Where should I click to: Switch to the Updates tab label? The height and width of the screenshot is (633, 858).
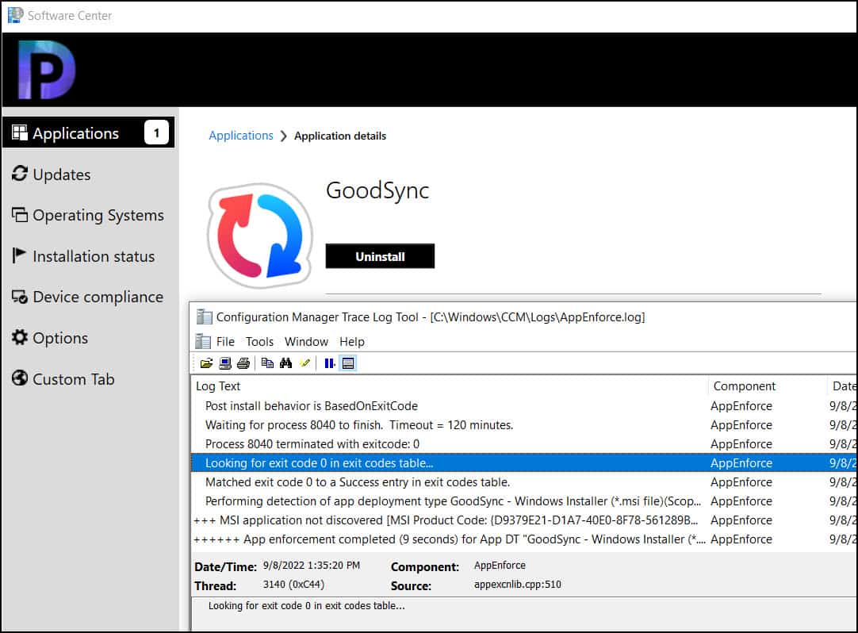[62, 175]
